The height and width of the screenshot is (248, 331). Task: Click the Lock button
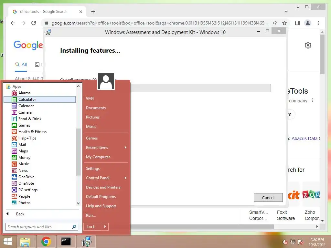pyautogui.click(x=93, y=227)
